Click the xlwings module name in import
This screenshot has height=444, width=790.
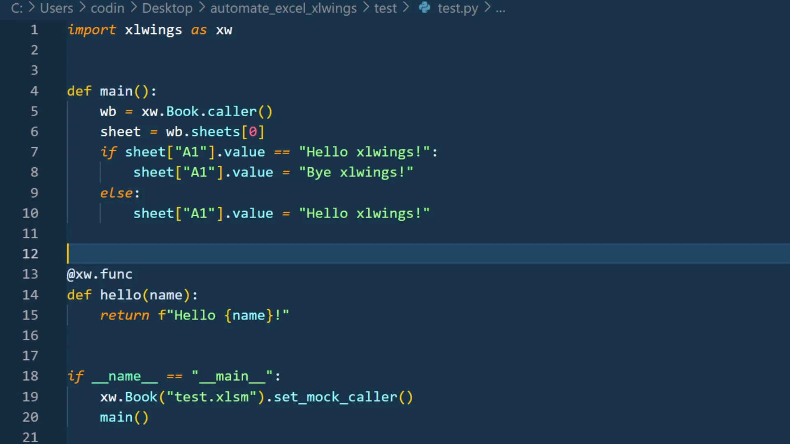[153, 30]
